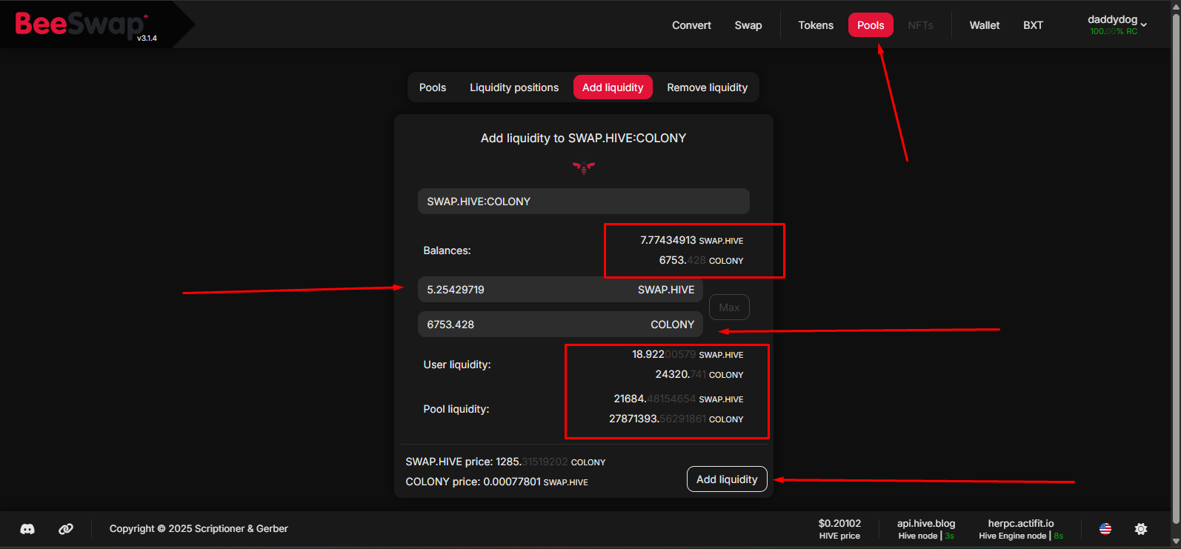Click the SWAP.HIVE price 1285 text
This screenshot has height=549, width=1181.
[x=505, y=462]
